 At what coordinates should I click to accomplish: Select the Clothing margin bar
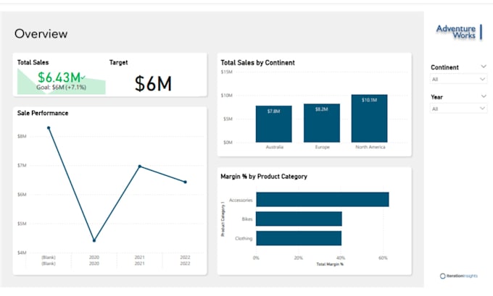point(299,238)
